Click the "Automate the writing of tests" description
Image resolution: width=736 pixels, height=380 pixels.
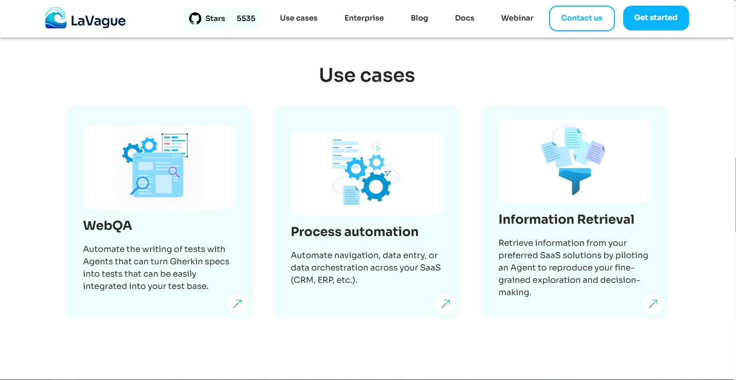(x=156, y=267)
